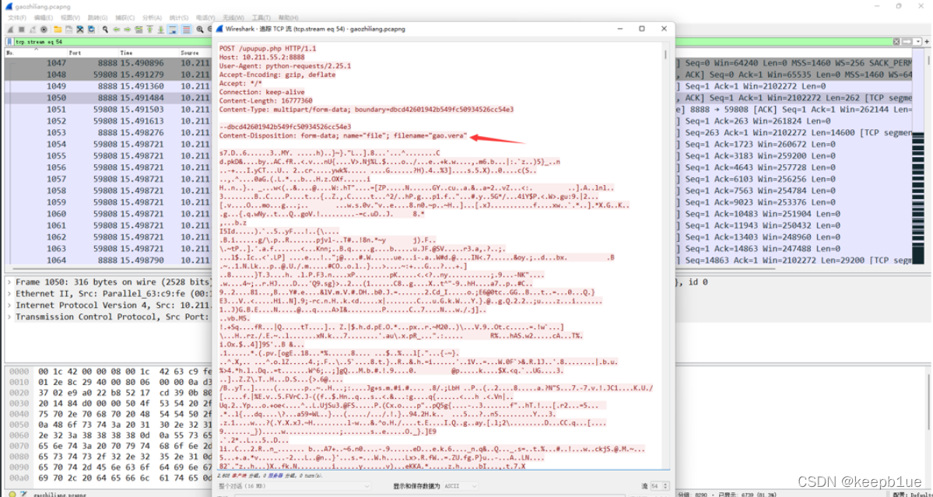Select packet row number 1053

(x=109, y=132)
